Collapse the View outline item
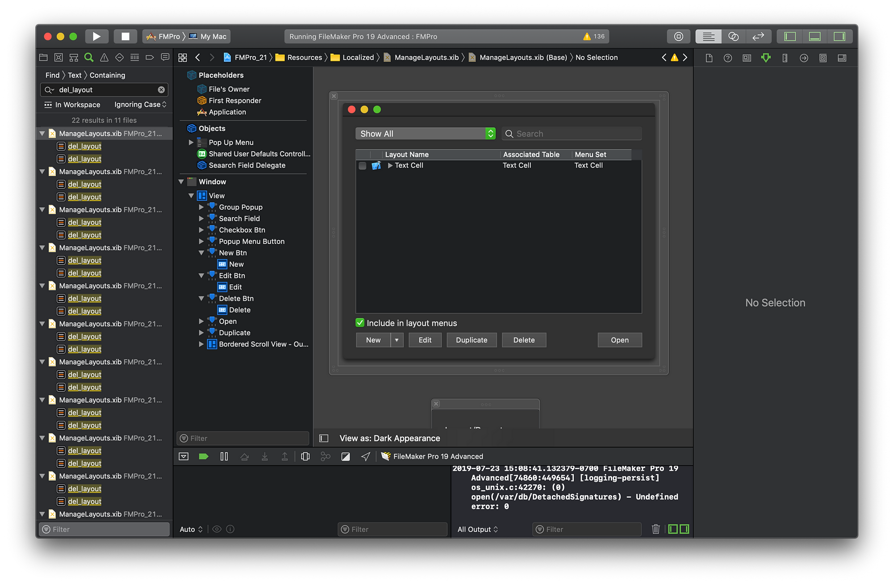Screen dimensions: 893x585 tap(191, 196)
